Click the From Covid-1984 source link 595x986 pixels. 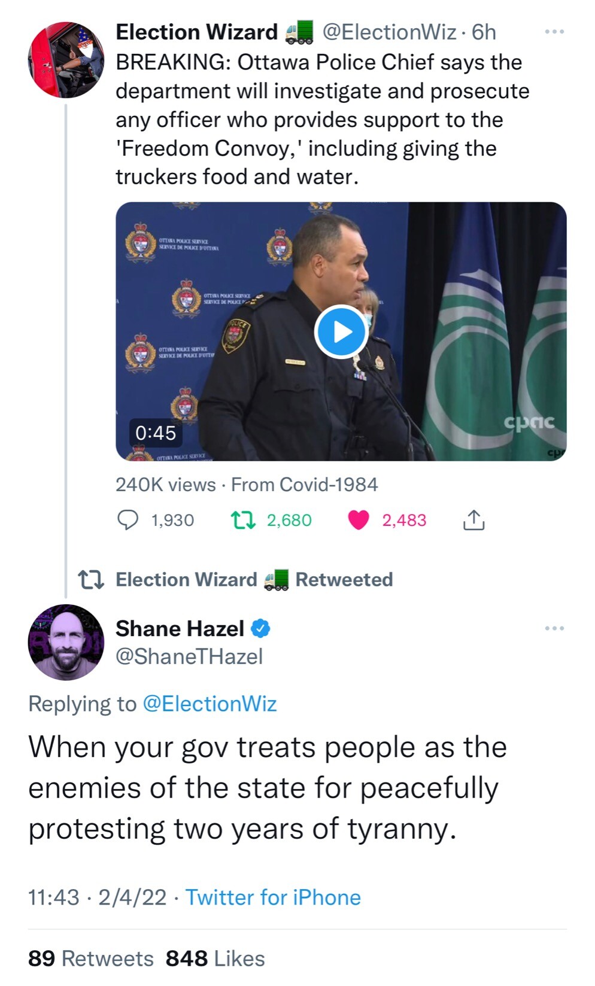pos(305,485)
